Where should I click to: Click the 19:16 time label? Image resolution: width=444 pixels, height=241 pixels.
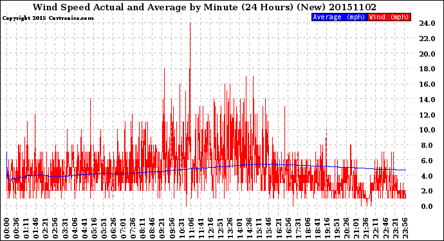pyautogui.click(x=327, y=228)
